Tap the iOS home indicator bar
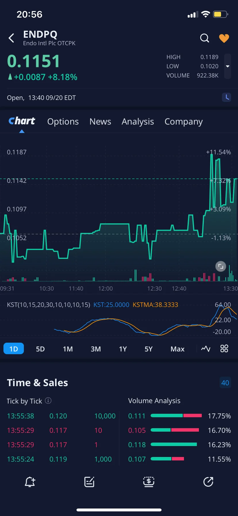238x516 pixels. click(119, 510)
